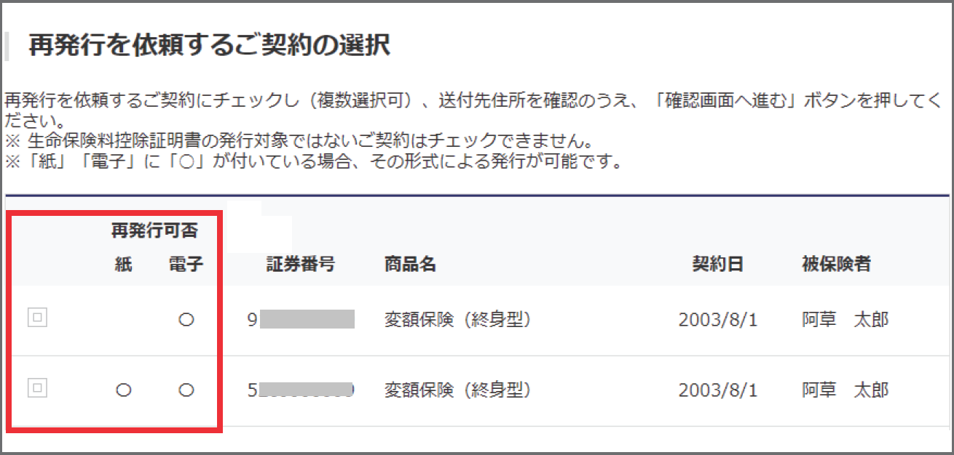Click the 被保険者 column header

click(x=836, y=265)
